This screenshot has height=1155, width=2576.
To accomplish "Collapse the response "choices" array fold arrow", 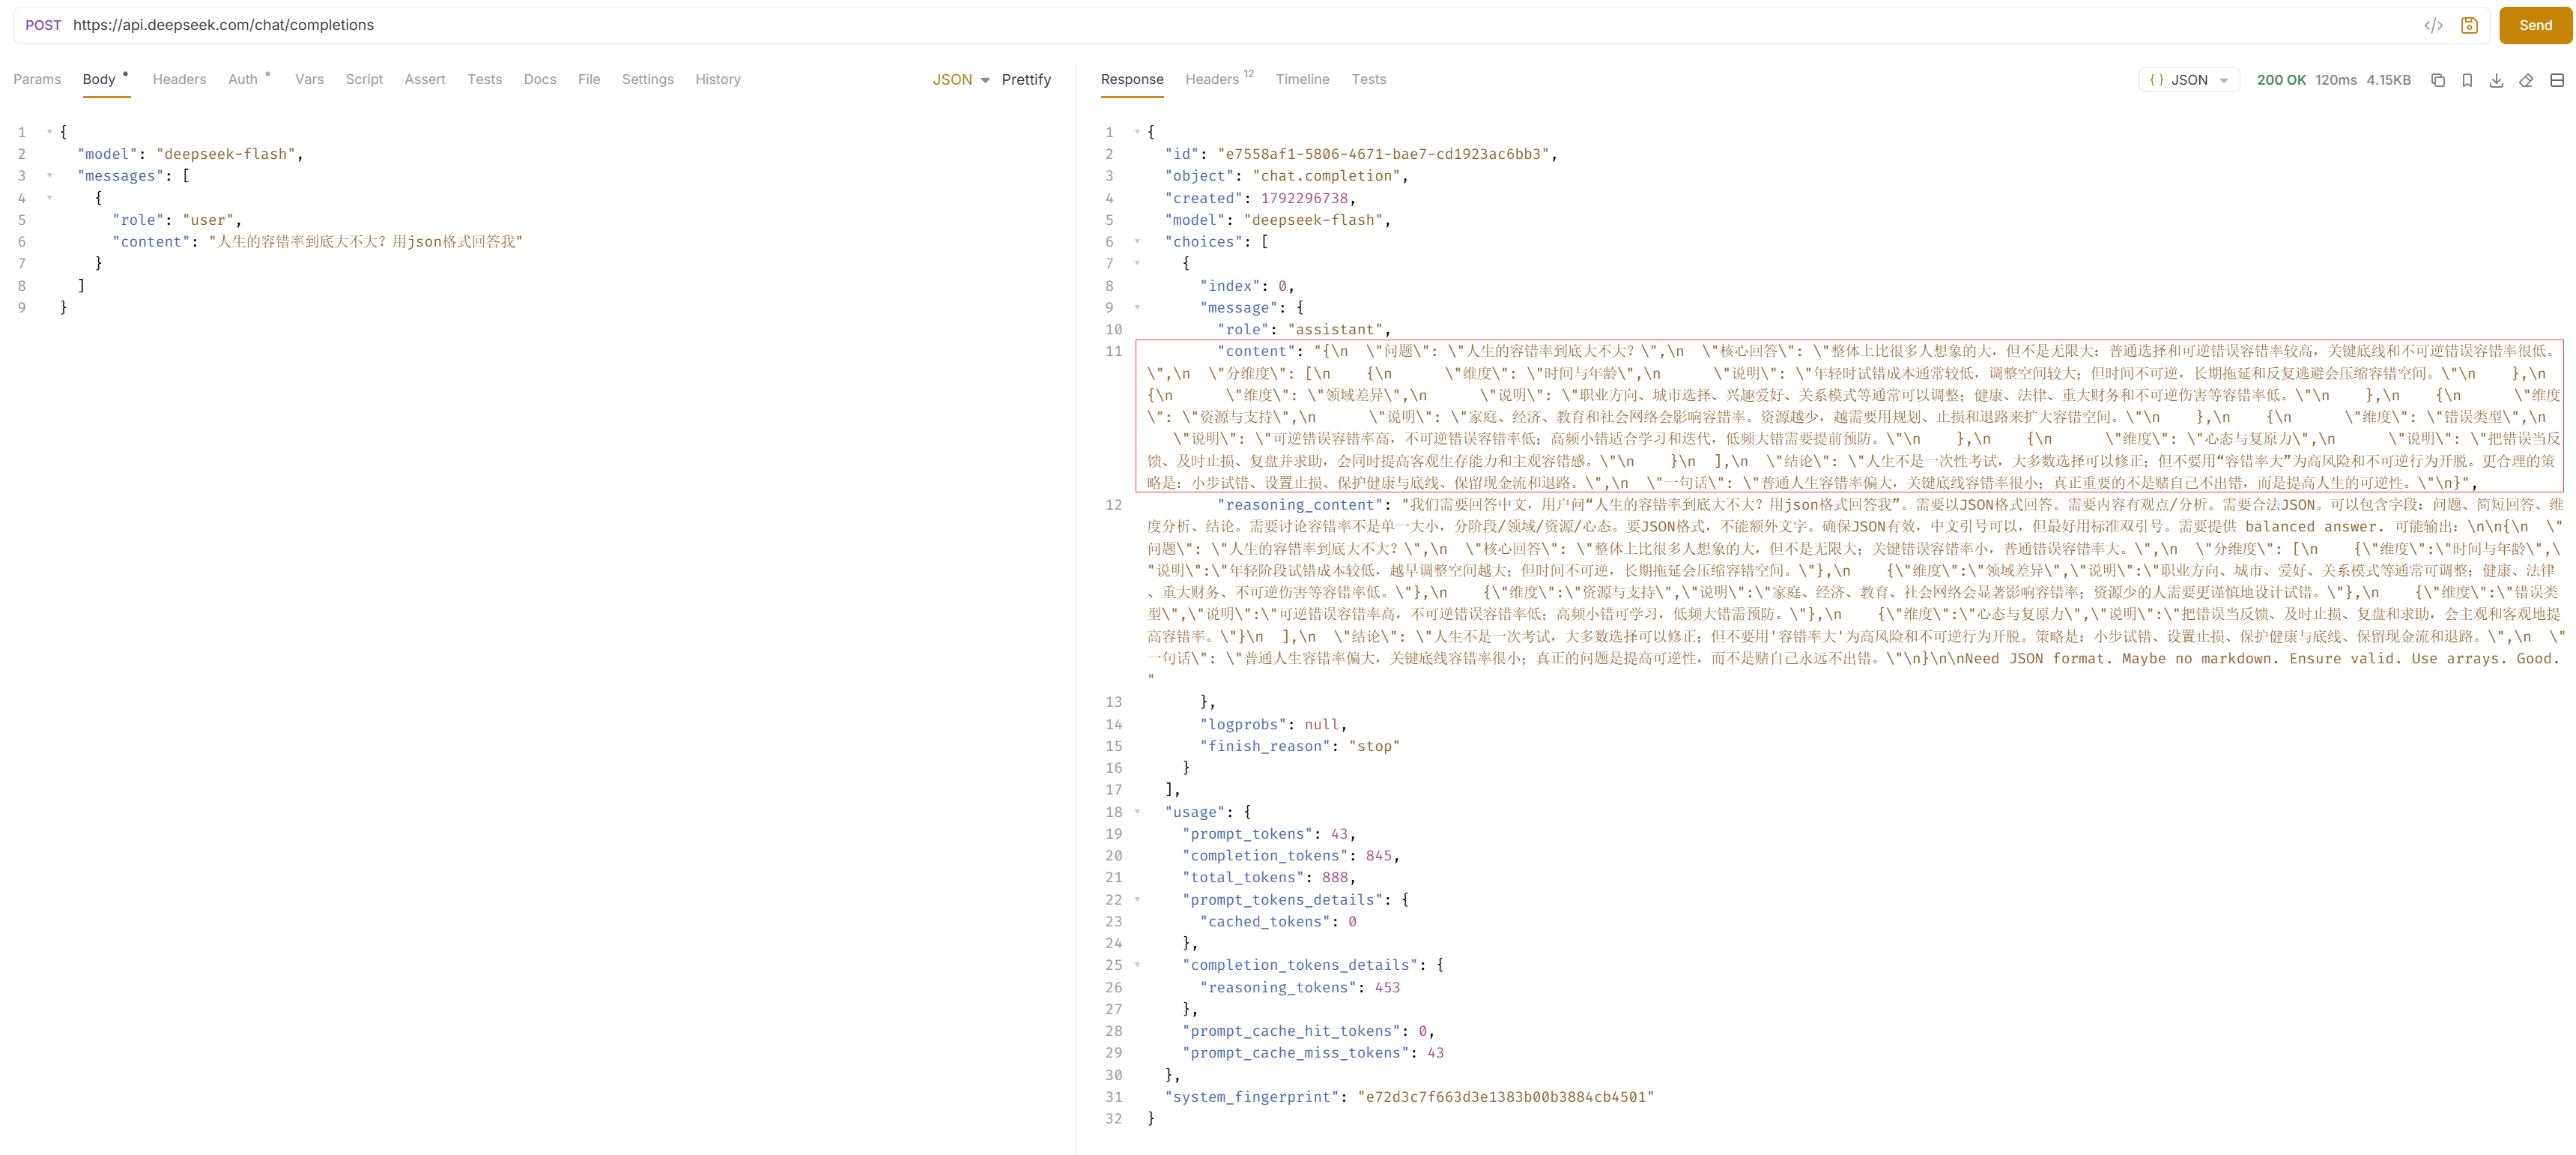I will (1137, 241).
